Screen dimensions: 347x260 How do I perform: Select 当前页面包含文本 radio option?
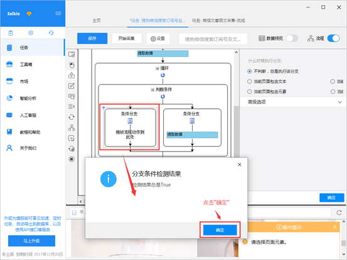[249, 81]
